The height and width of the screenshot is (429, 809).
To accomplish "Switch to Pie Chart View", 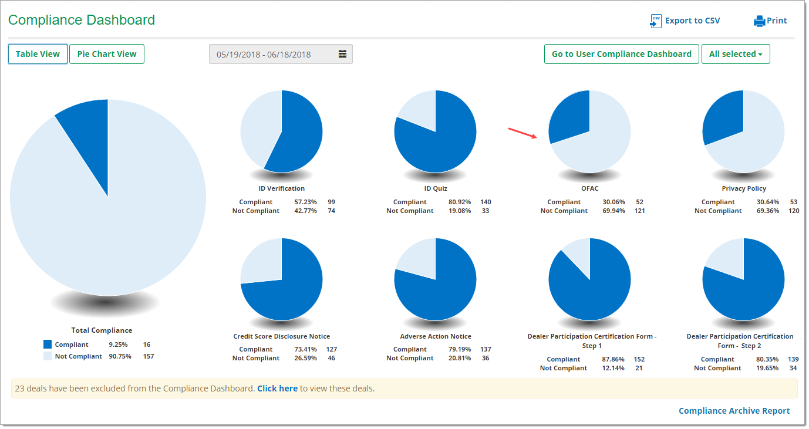I will 107,54.
